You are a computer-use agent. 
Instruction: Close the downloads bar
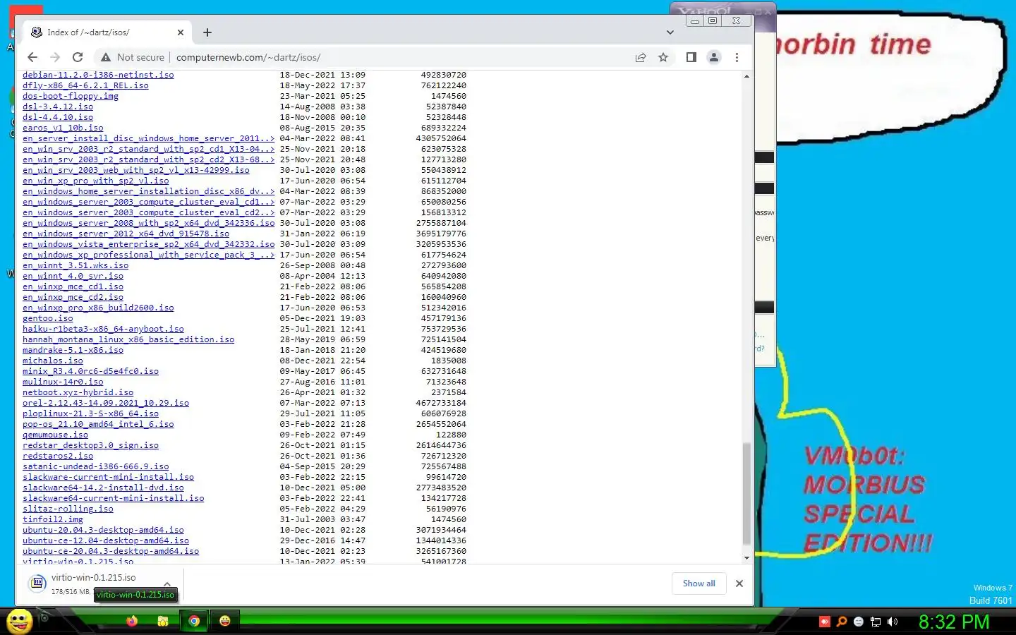739,583
